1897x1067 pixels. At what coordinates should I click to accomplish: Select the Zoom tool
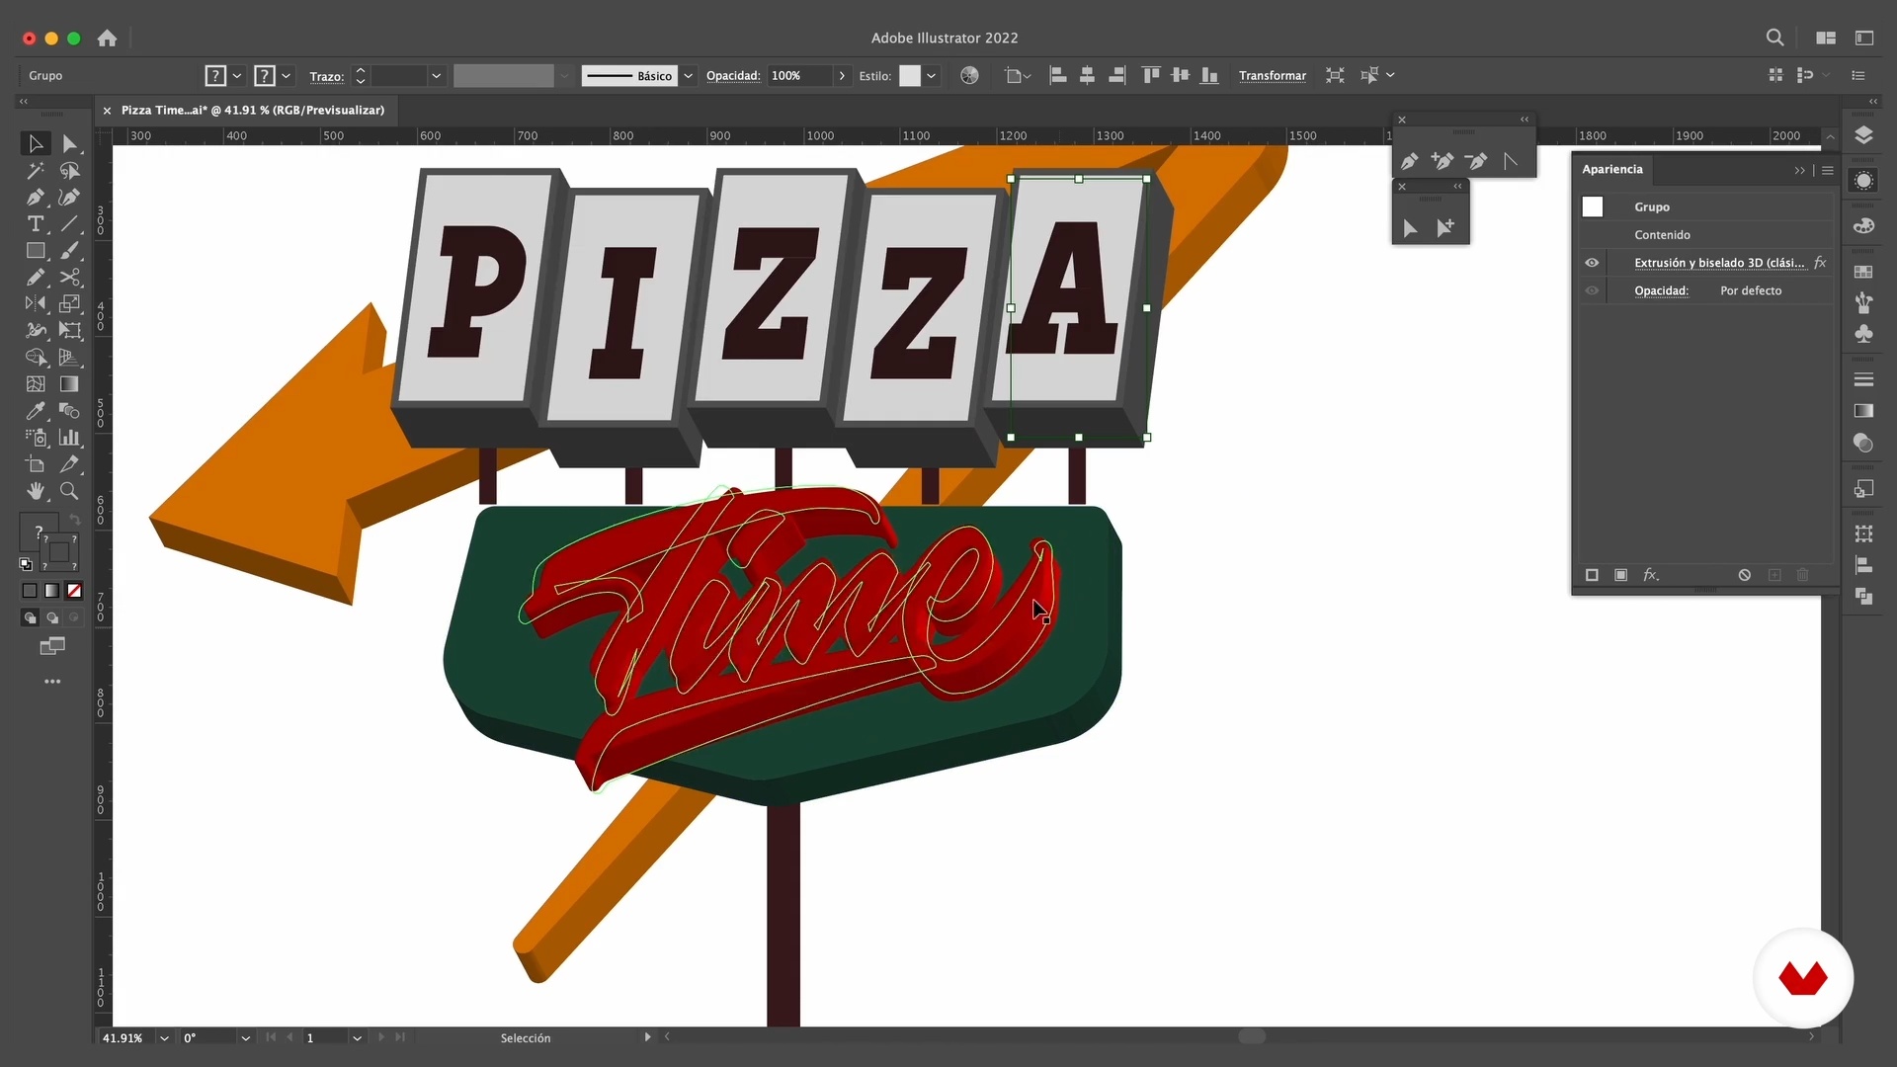coord(69,491)
